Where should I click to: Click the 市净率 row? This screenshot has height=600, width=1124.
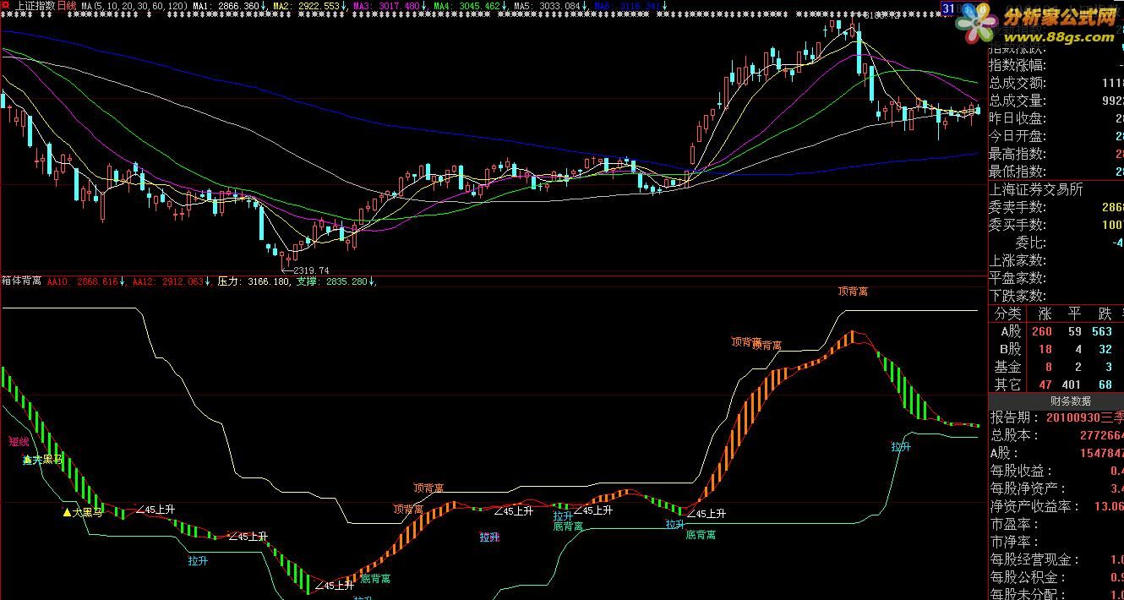pos(1056,542)
